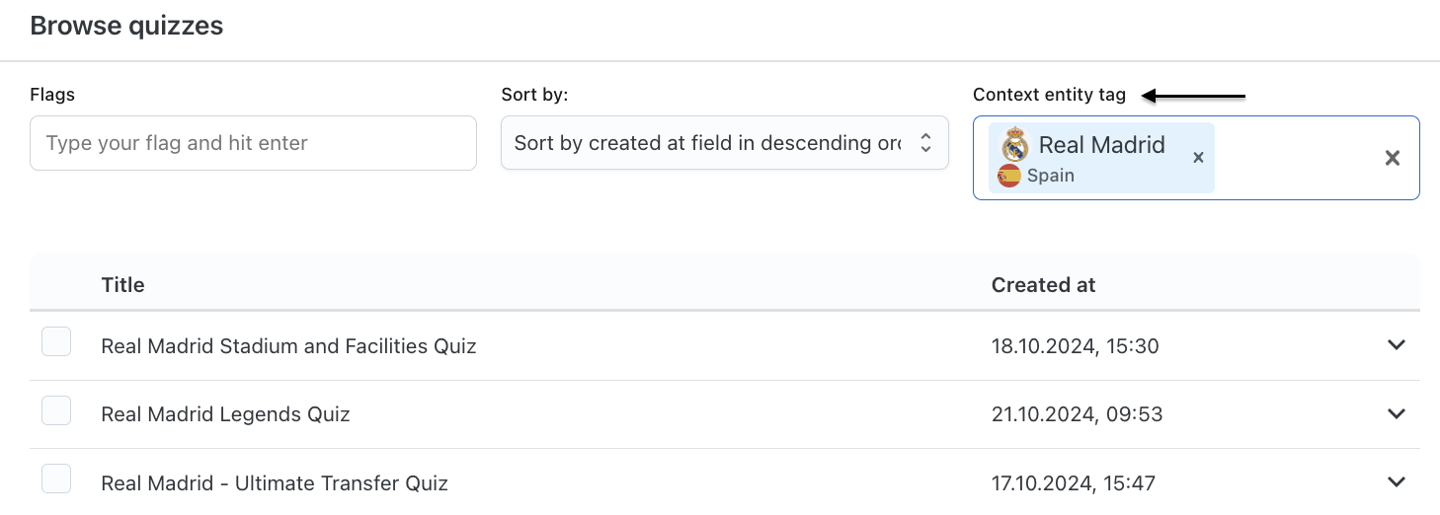The width and height of the screenshot is (1440, 515).
Task: Clear all context entity tags
Action: 1393,158
